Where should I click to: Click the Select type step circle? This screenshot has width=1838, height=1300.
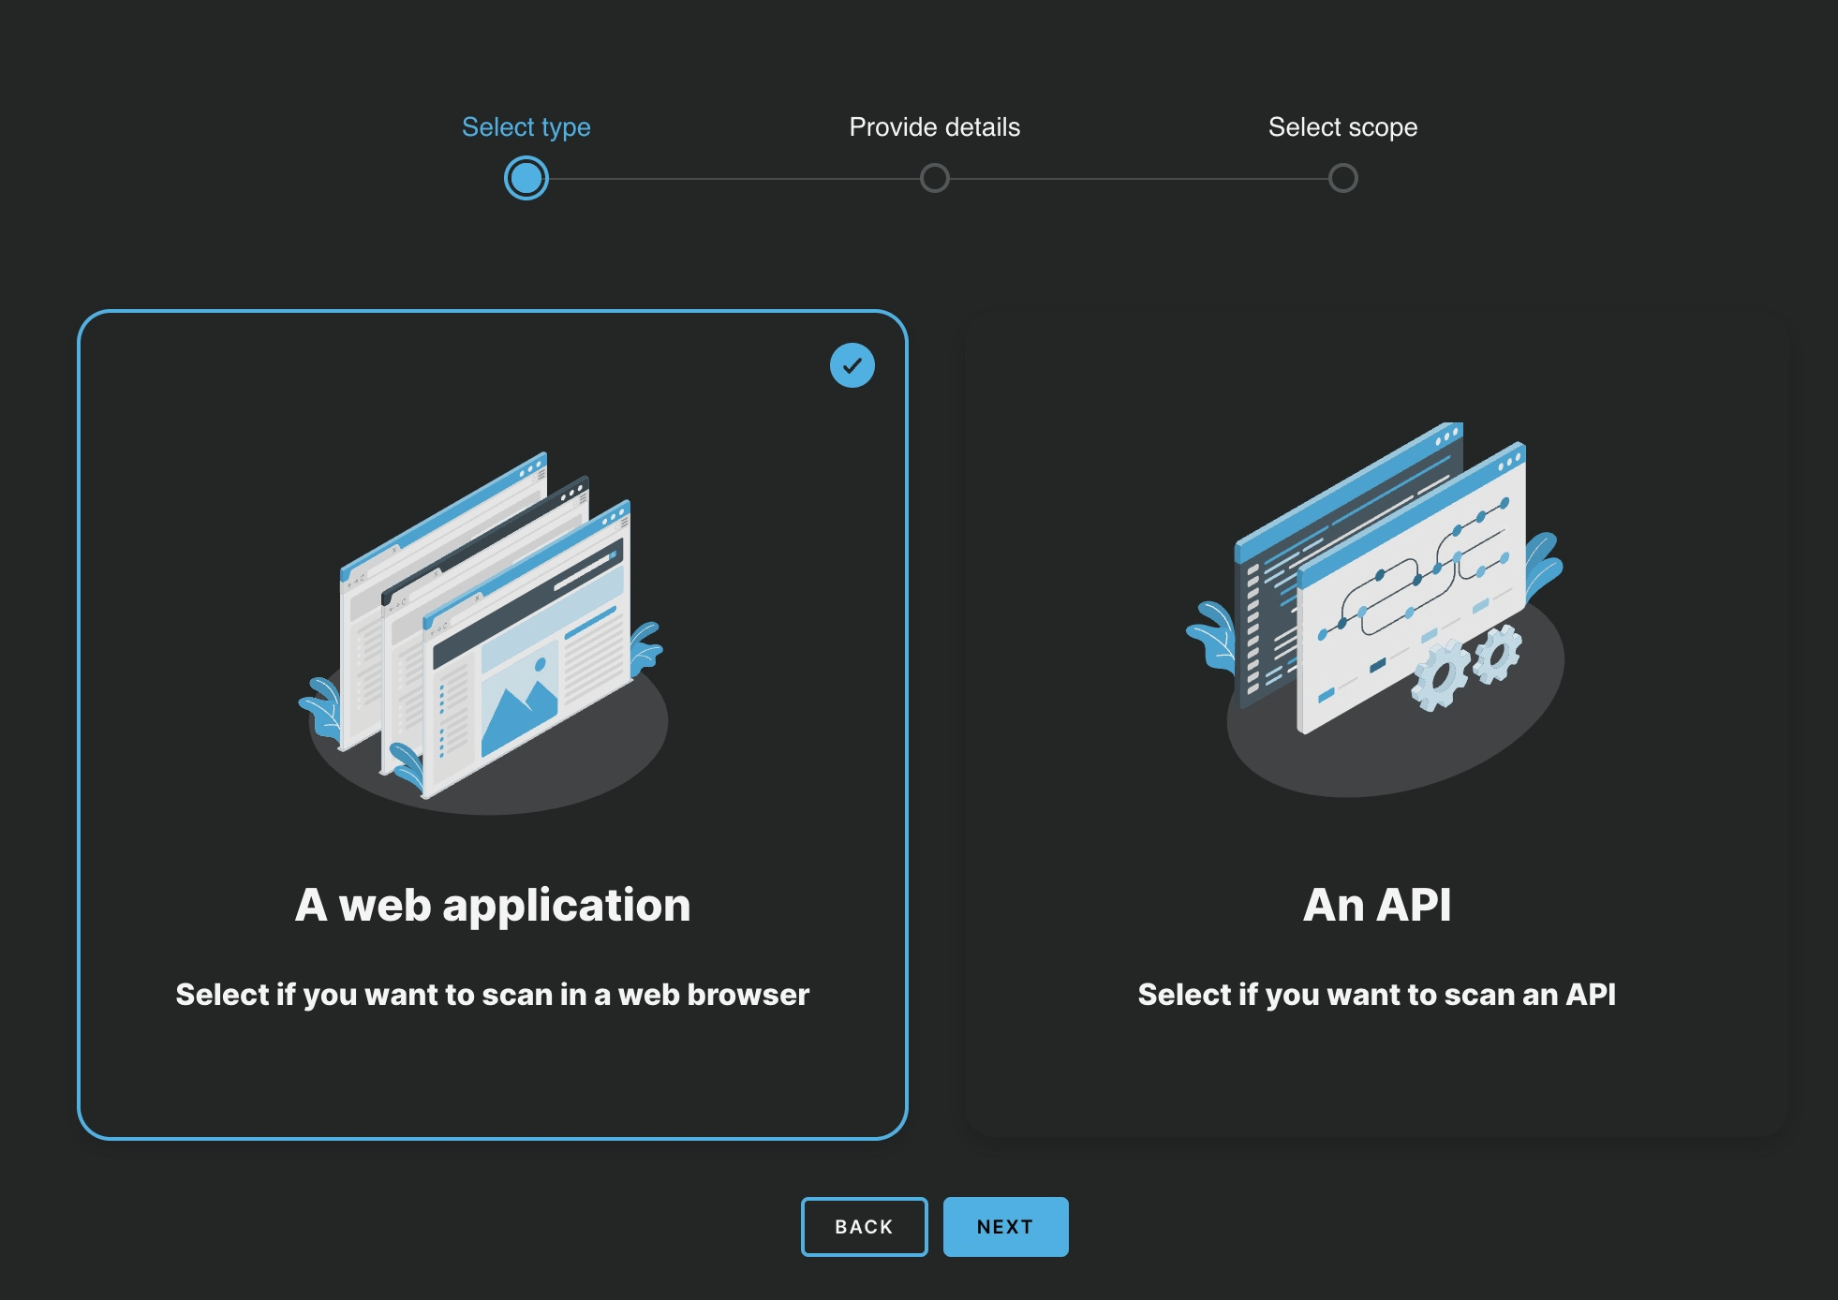[526, 178]
